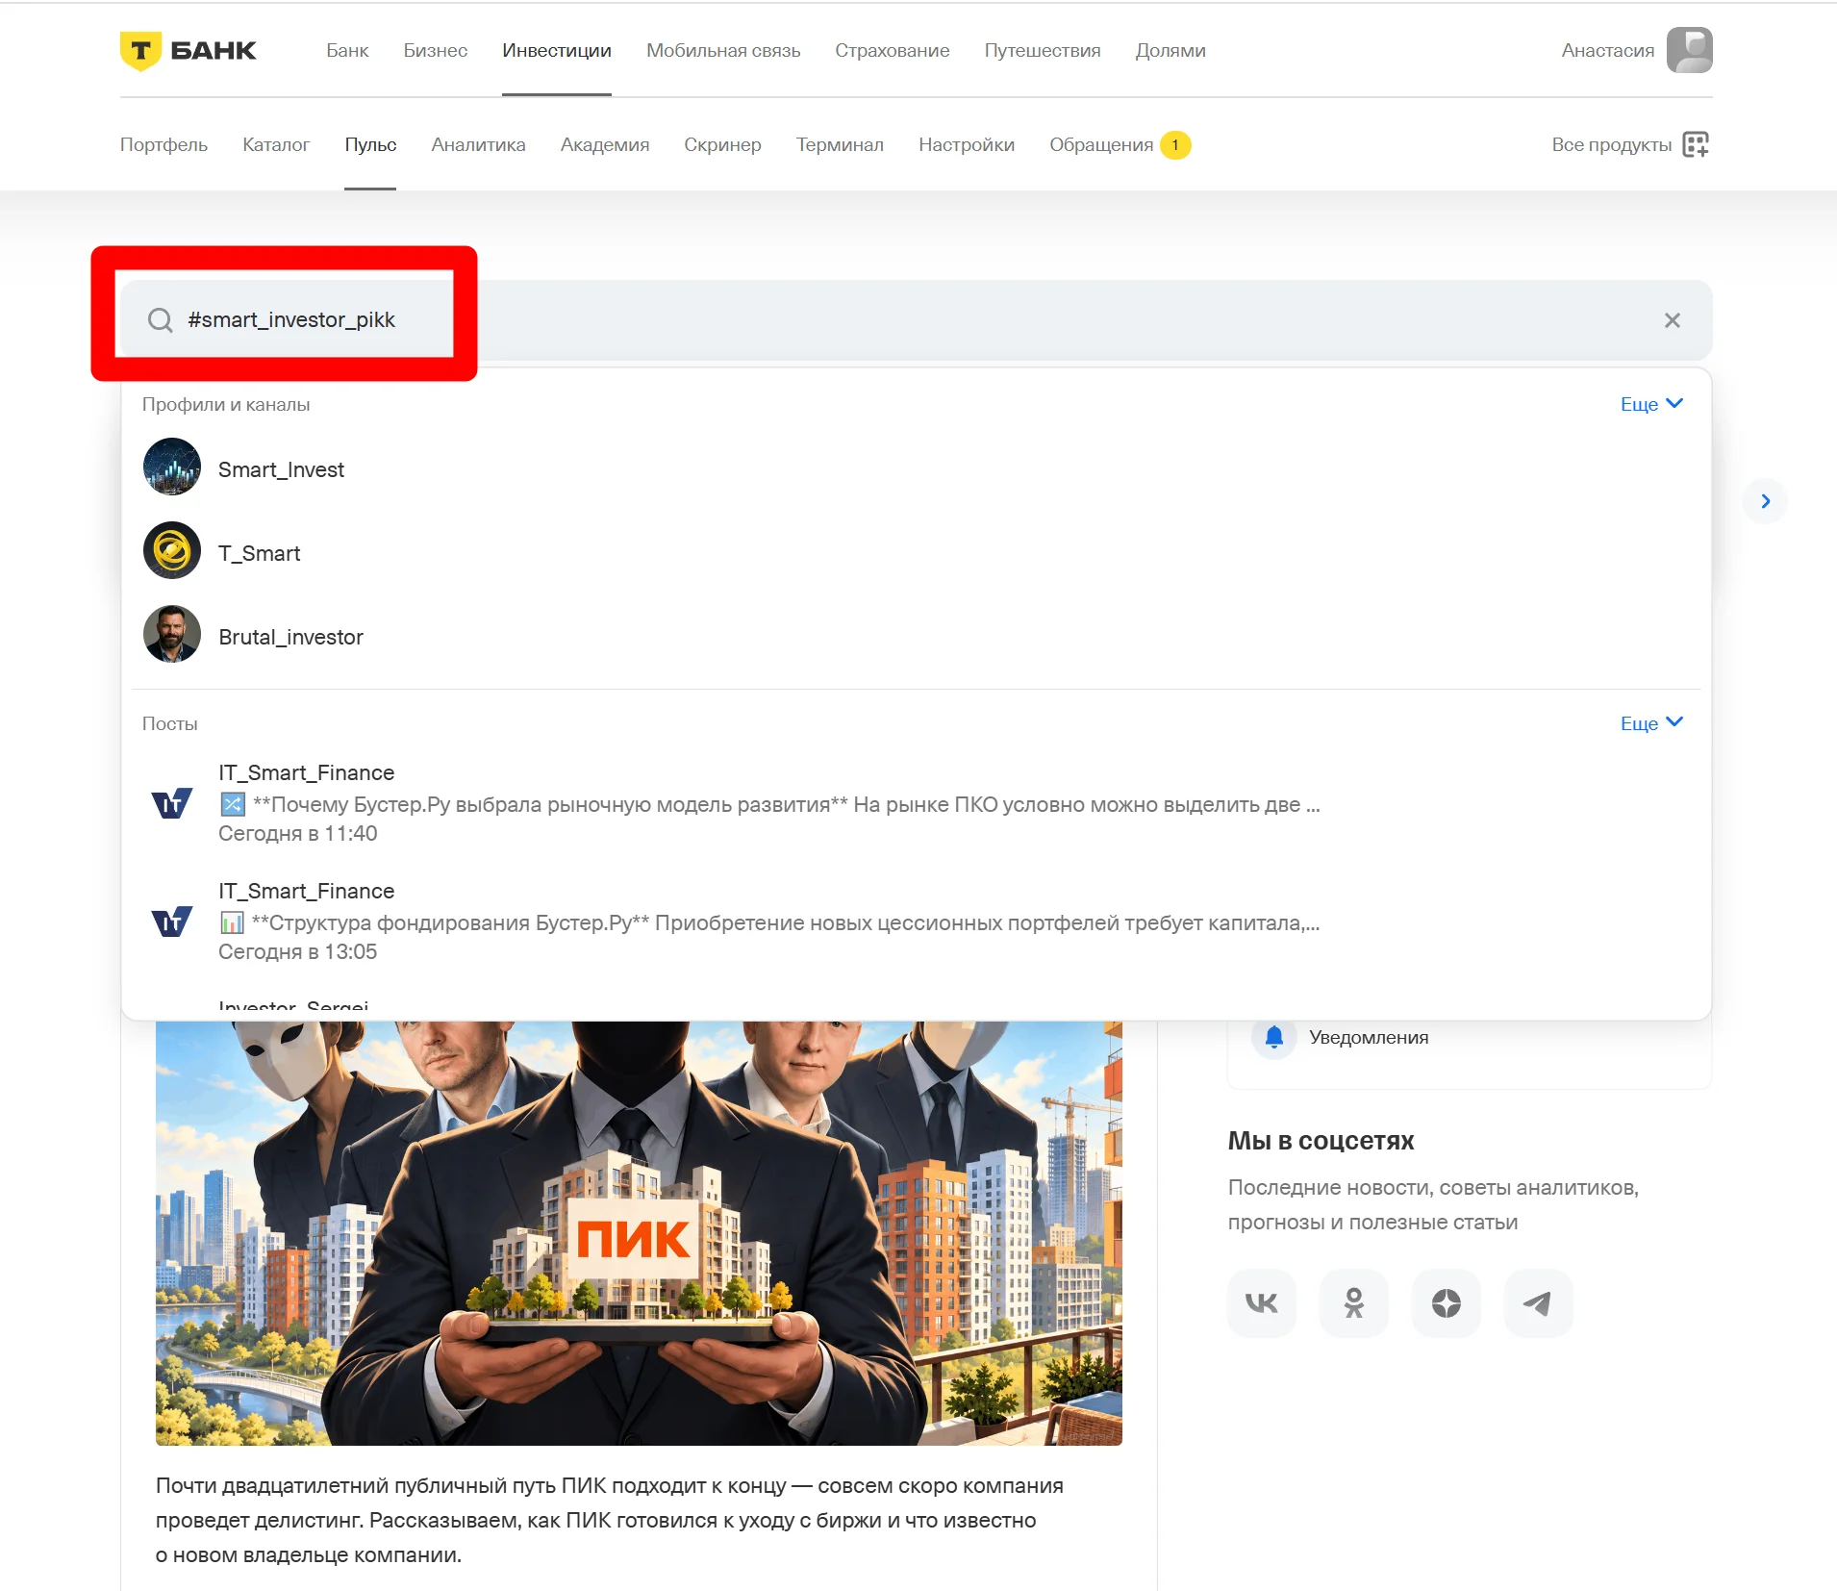Click the Уведомления bell icon
Viewport: 1837px width, 1591px height.
click(x=1274, y=1037)
